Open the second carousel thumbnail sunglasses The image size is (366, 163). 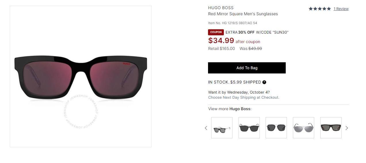[249, 128]
